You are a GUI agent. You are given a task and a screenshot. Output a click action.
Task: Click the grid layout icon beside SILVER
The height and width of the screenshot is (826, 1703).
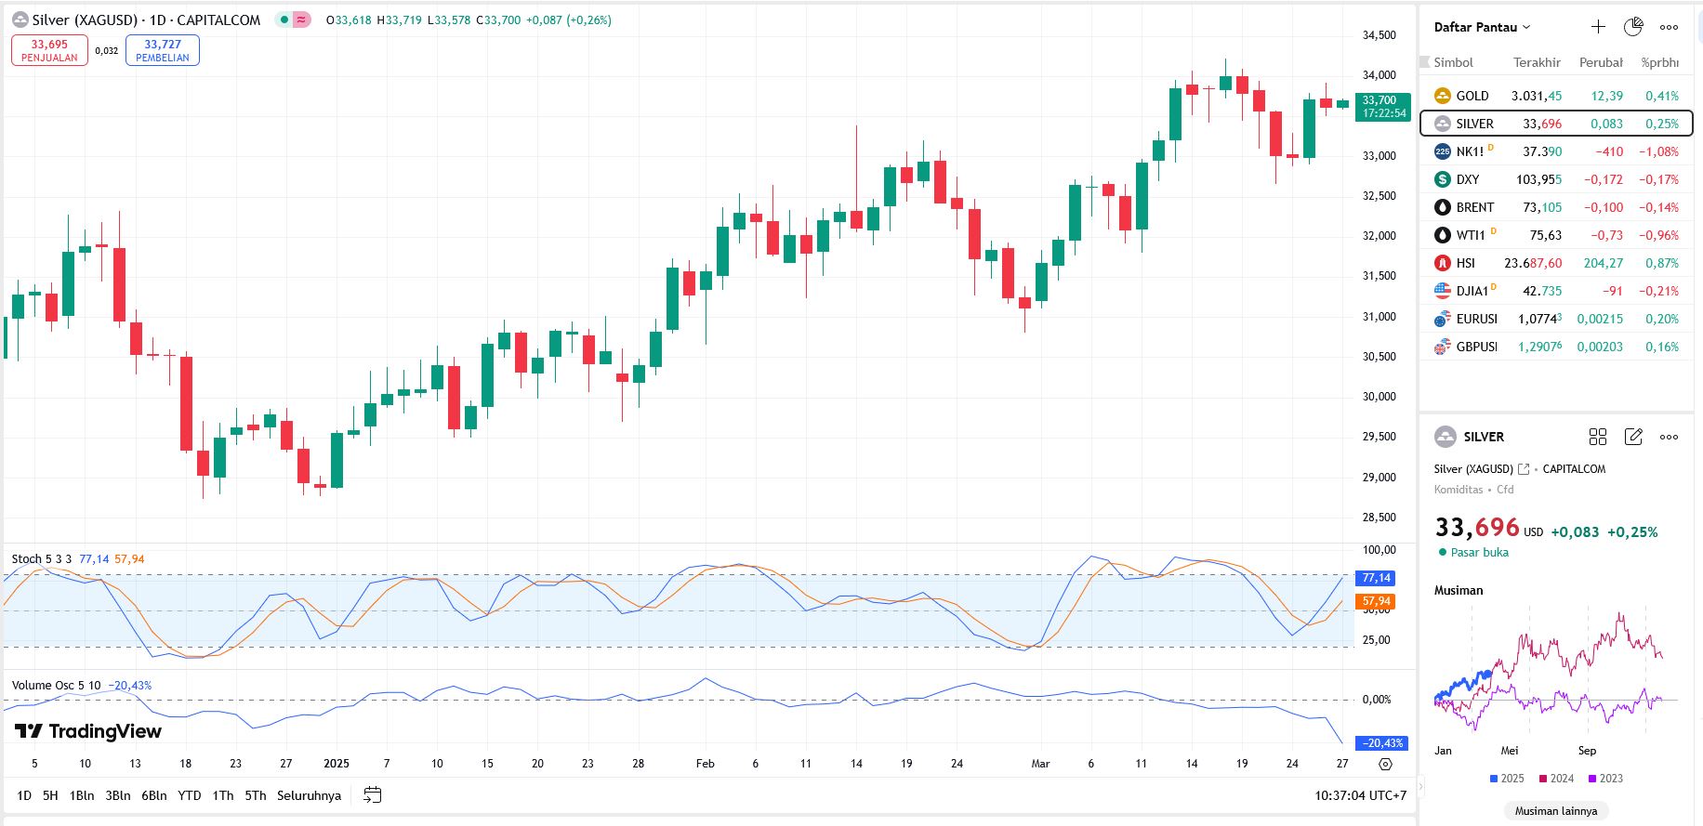pos(1598,437)
